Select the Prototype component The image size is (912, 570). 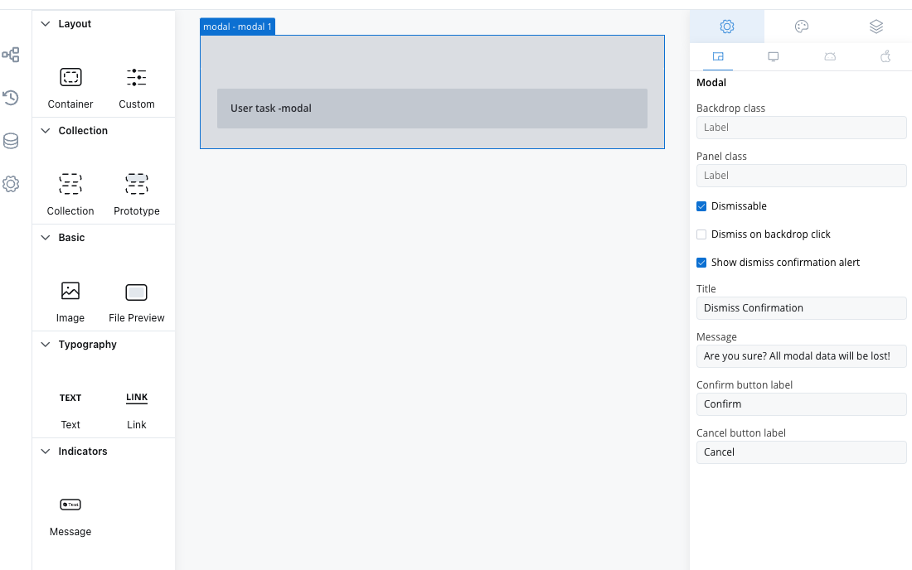137,195
